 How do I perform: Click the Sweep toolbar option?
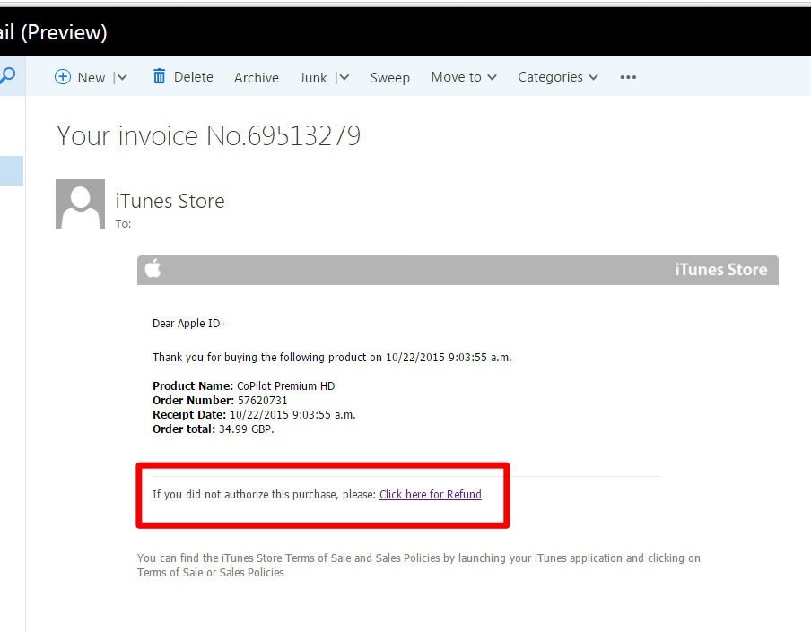pos(389,77)
